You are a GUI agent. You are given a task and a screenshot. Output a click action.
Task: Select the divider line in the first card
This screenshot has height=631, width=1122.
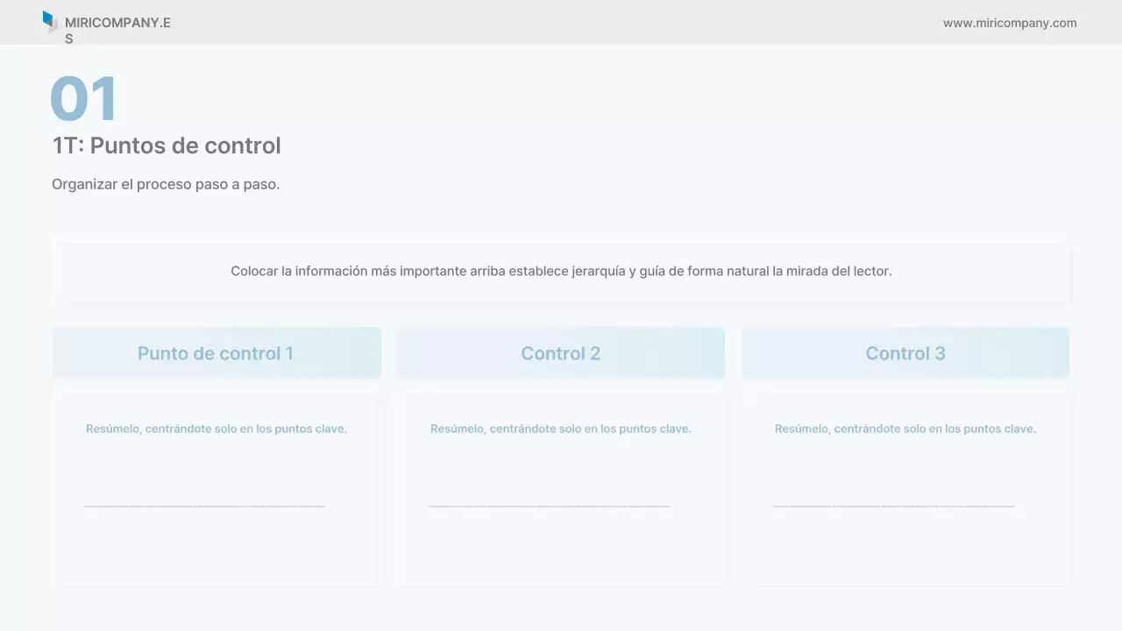click(x=204, y=506)
